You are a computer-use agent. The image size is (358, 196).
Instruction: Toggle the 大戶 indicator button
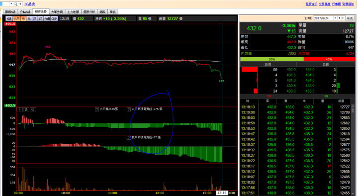16,19
